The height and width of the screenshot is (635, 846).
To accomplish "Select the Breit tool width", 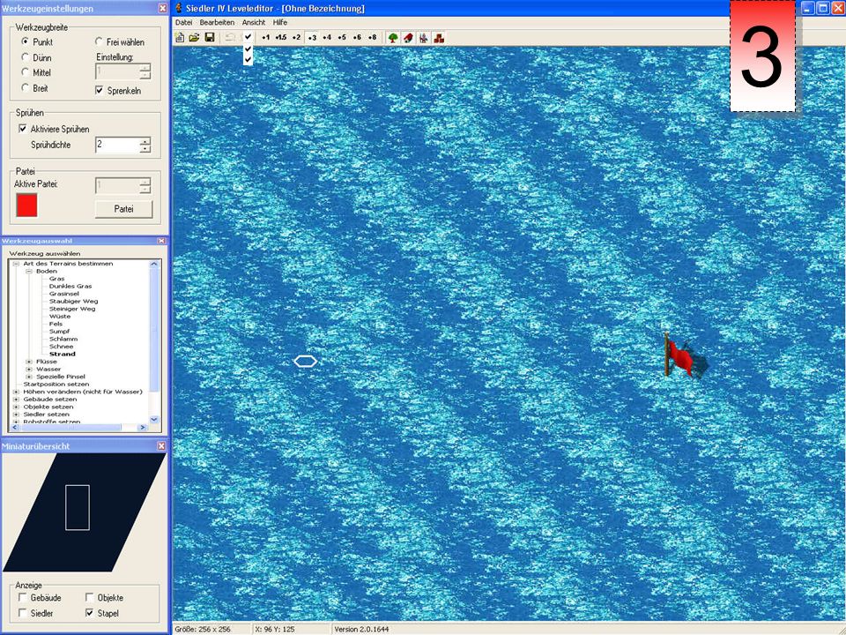I will [26, 87].
